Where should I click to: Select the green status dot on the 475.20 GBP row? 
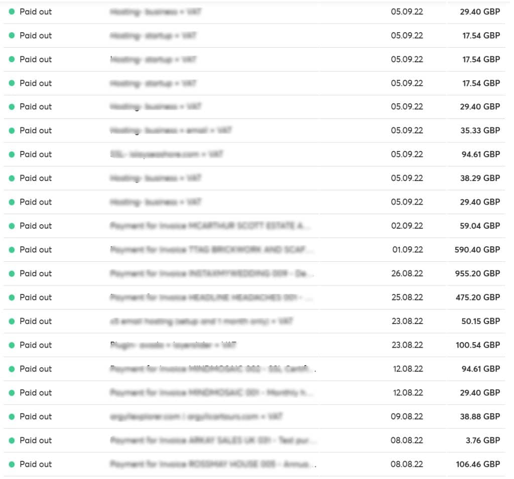tap(12, 297)
